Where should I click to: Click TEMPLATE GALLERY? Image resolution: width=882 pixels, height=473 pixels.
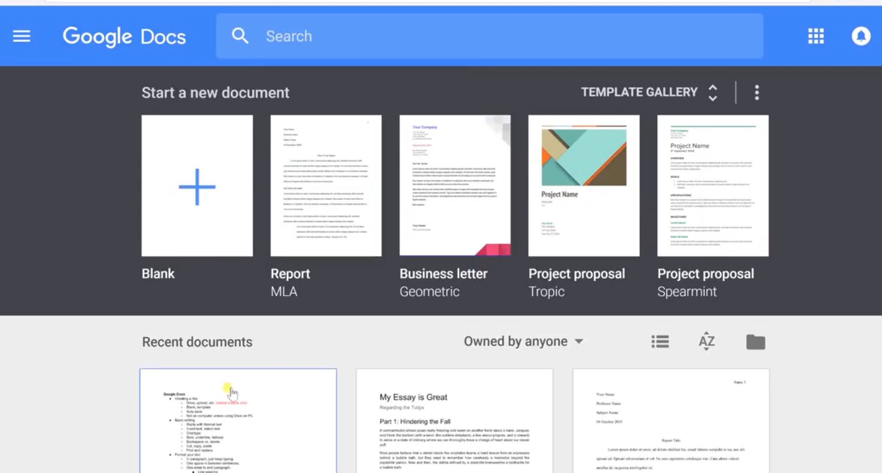pyautogui.click(x=639, y=92)
